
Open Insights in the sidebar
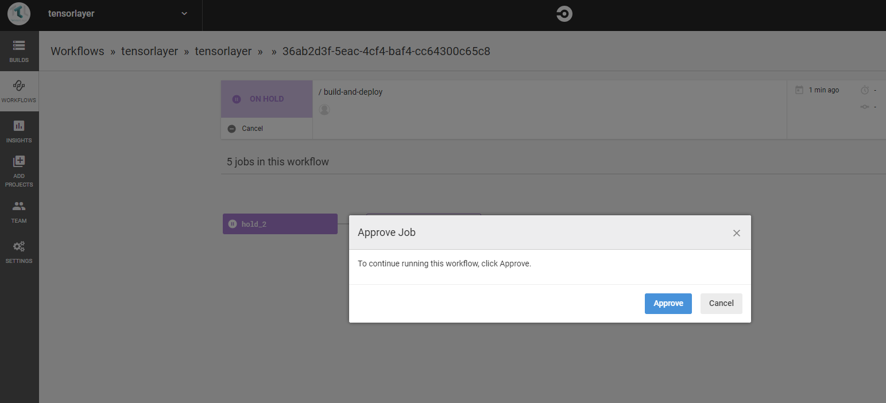(x=19, y=131)
